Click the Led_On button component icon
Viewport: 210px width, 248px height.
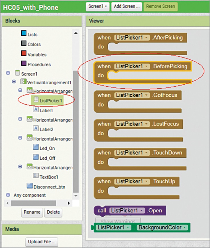36,148
